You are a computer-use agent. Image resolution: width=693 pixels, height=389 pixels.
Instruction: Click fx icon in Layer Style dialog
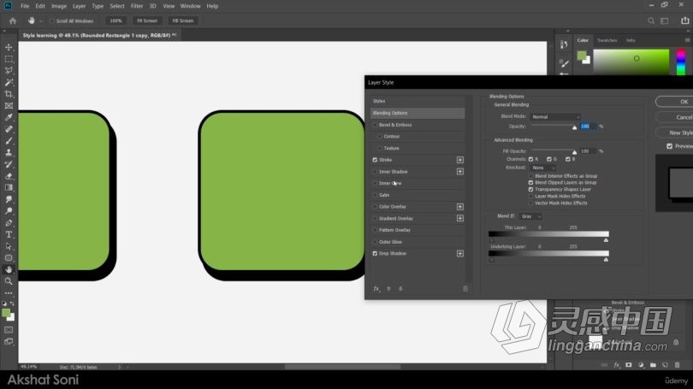(x=376, y=289)
